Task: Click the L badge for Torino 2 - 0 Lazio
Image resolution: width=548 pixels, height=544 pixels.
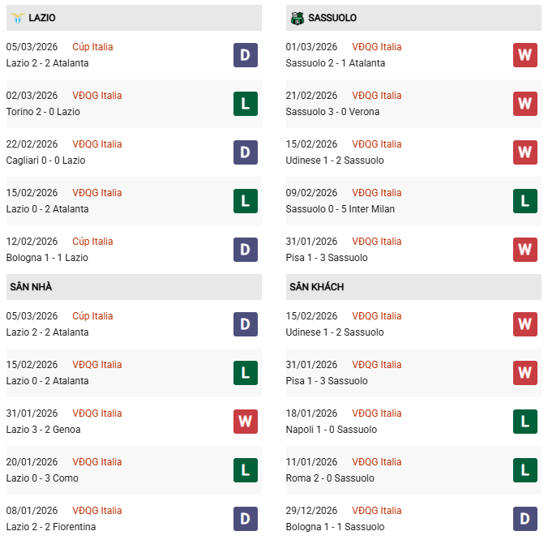Action: tap(245, 104)
